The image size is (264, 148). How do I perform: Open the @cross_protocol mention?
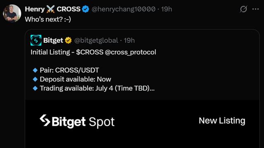130,52
